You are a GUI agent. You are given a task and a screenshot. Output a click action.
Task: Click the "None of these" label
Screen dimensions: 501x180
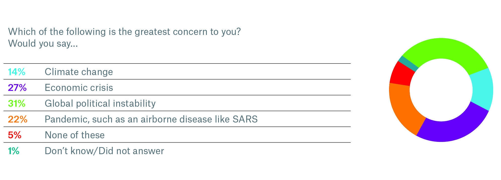click(74, 135)
